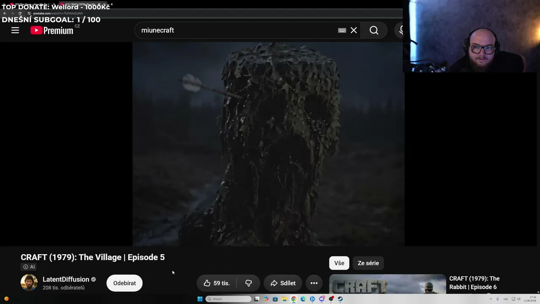The width and height of the screenshot is (540, 304).
Task: Clear the 'miunecraft' search query
Action: pos(354,30)
